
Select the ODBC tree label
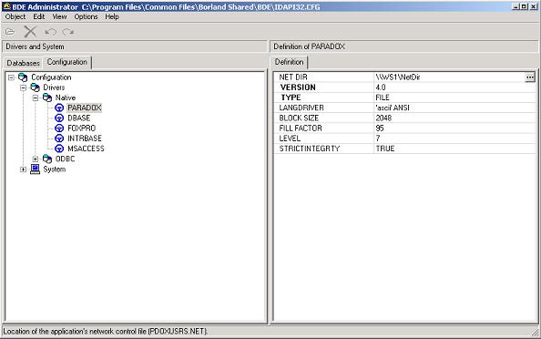[65, 159]
